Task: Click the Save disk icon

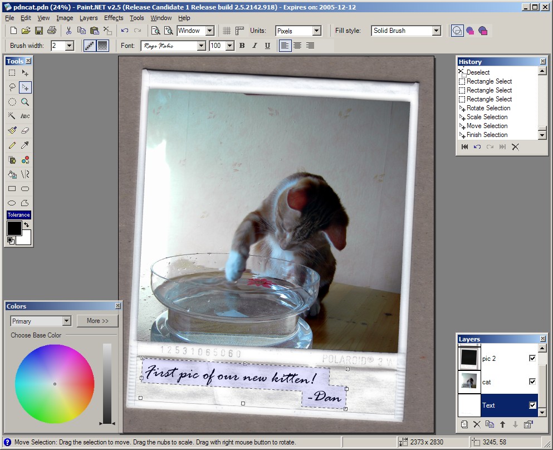Action: (39, 31)
